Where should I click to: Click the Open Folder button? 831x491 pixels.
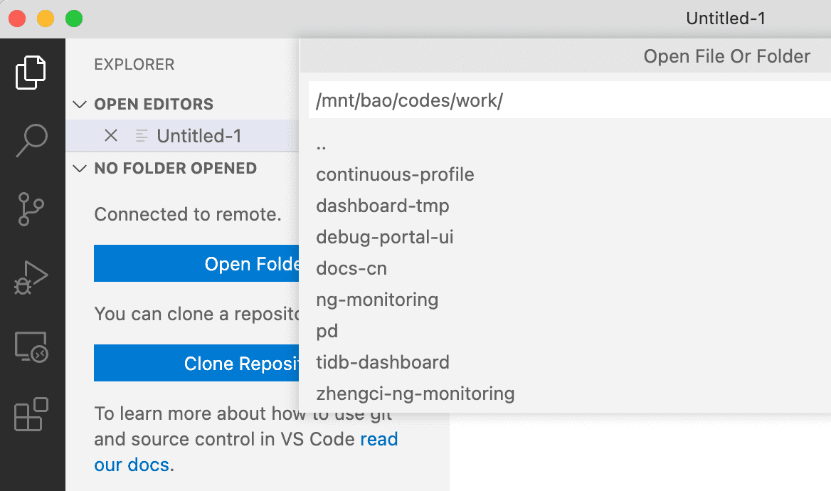point(196,264)
